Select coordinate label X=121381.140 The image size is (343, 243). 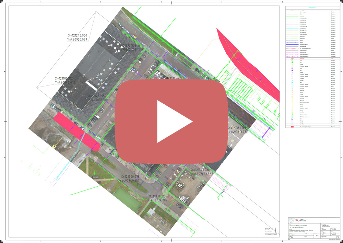point(238,129)
